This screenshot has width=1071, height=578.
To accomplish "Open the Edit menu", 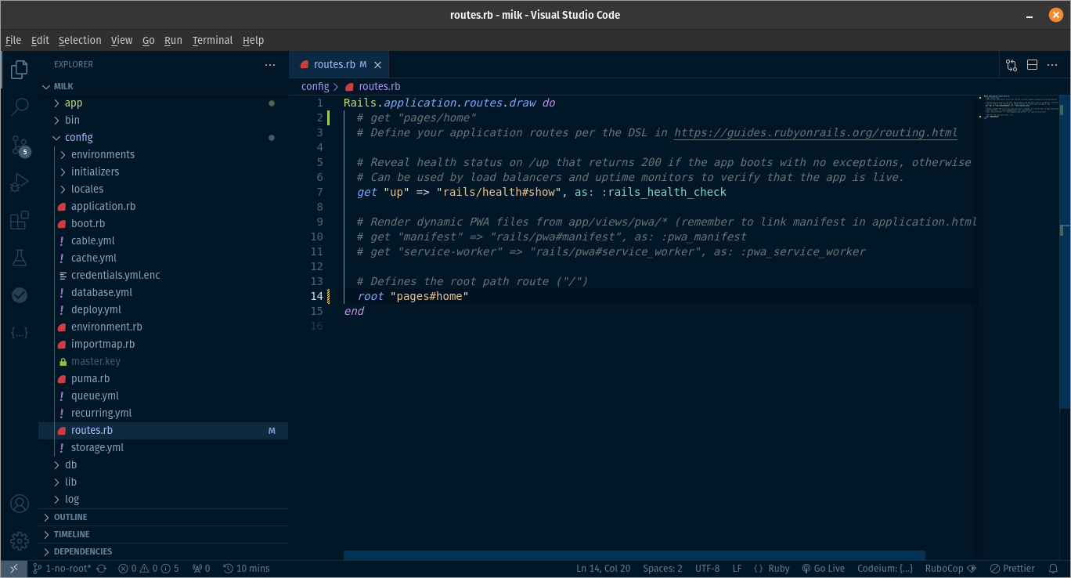I will pos(40,40).
